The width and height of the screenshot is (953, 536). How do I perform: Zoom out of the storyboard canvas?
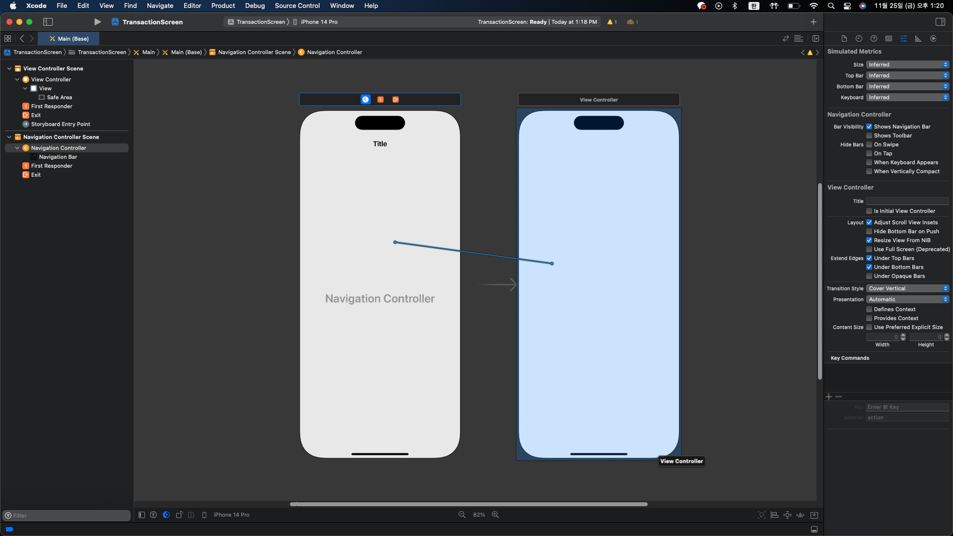(x=462, y=515)
